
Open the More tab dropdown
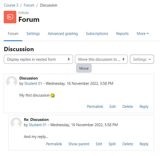(x=143, y=34)
